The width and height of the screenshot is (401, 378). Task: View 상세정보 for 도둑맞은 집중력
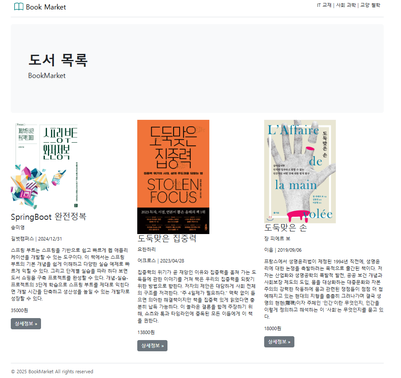[152, 346]
